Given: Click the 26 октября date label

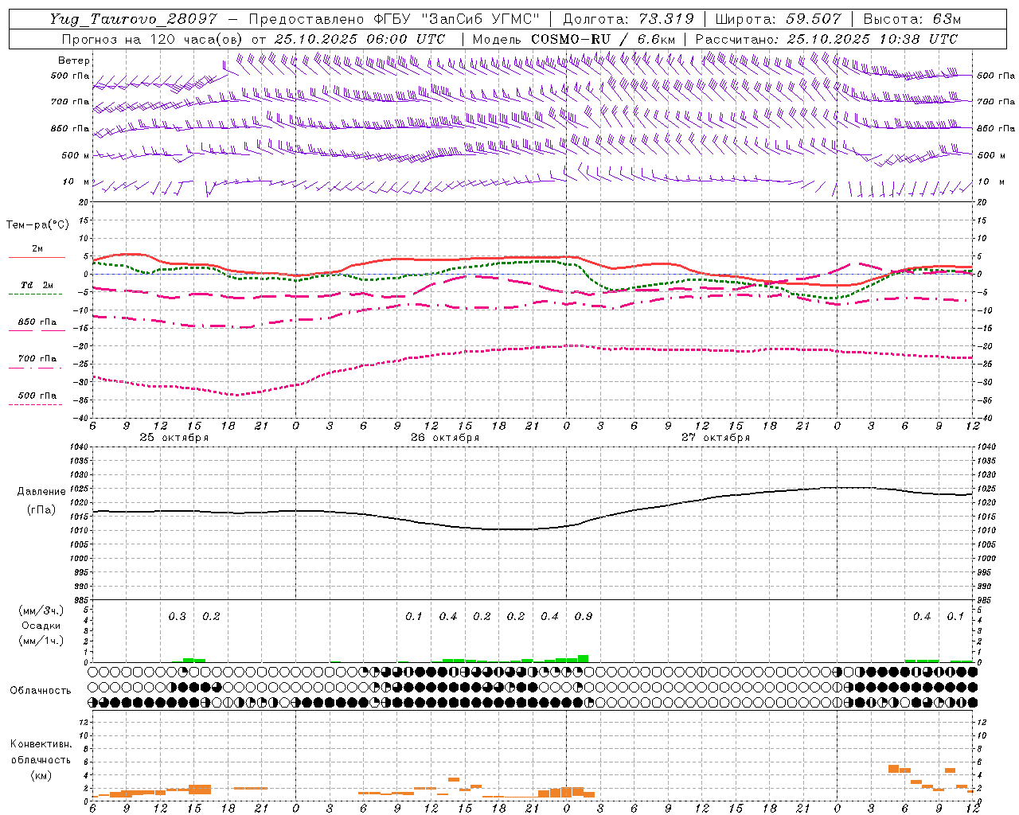Looking at the screenshot, I should (x=444, y=437).
